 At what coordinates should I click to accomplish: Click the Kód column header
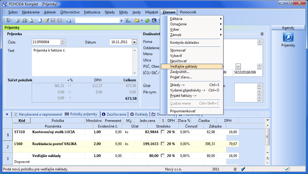point(22,121)
